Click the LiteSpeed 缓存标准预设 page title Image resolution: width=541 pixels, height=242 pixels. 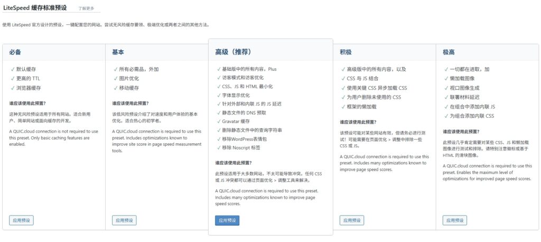click(35, 7)
